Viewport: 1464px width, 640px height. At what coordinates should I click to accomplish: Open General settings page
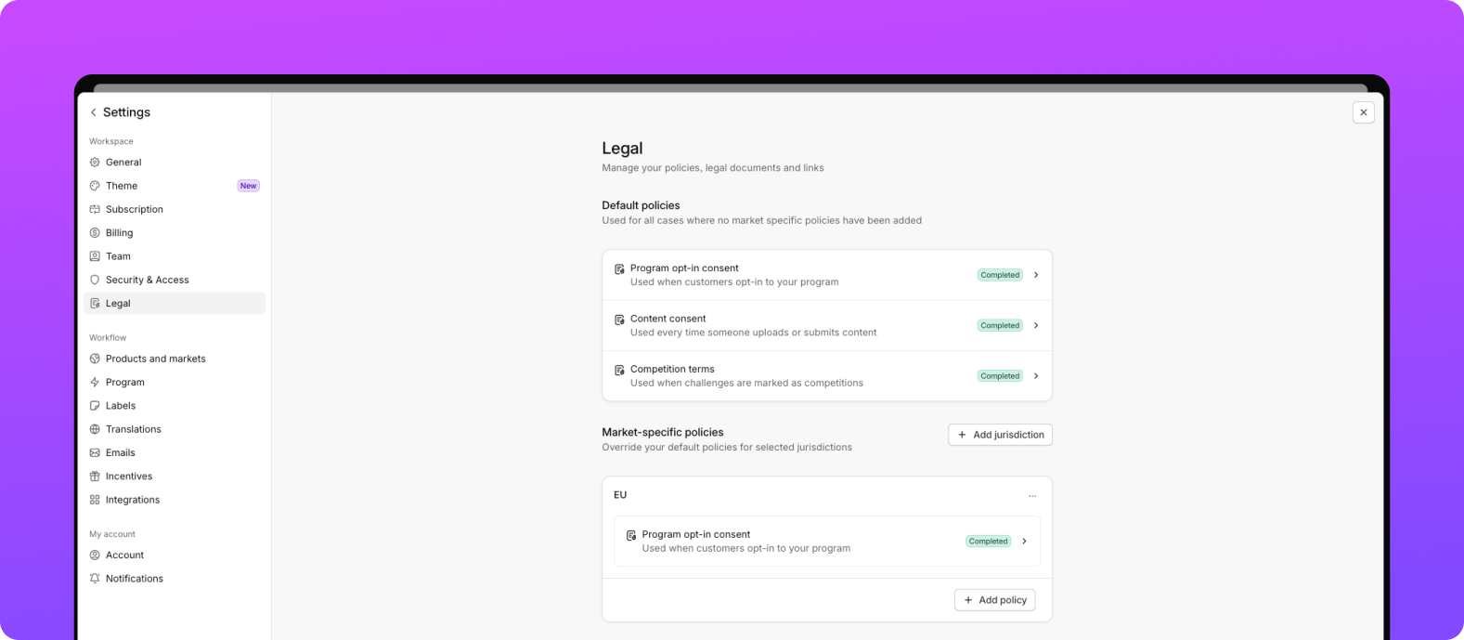175,162
